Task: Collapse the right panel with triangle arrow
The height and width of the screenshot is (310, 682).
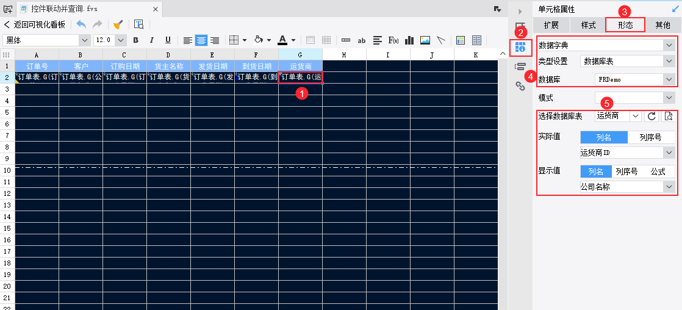Action: (520, 12)
